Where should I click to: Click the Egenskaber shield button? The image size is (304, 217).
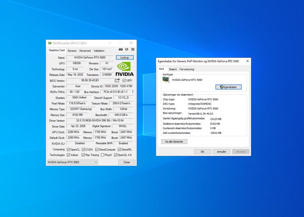229,87
